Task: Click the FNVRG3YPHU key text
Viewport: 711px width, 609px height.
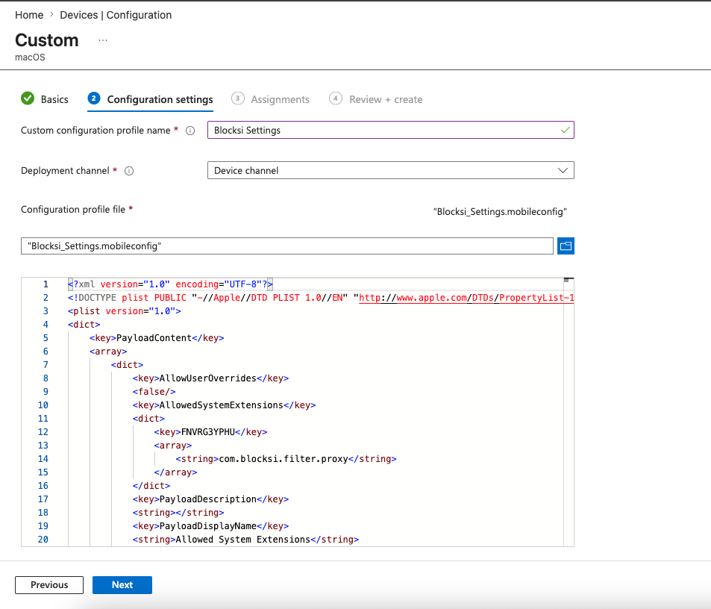Action: (208, 431)
